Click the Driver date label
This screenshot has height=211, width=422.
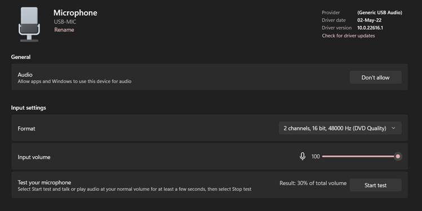click(334, 20)
